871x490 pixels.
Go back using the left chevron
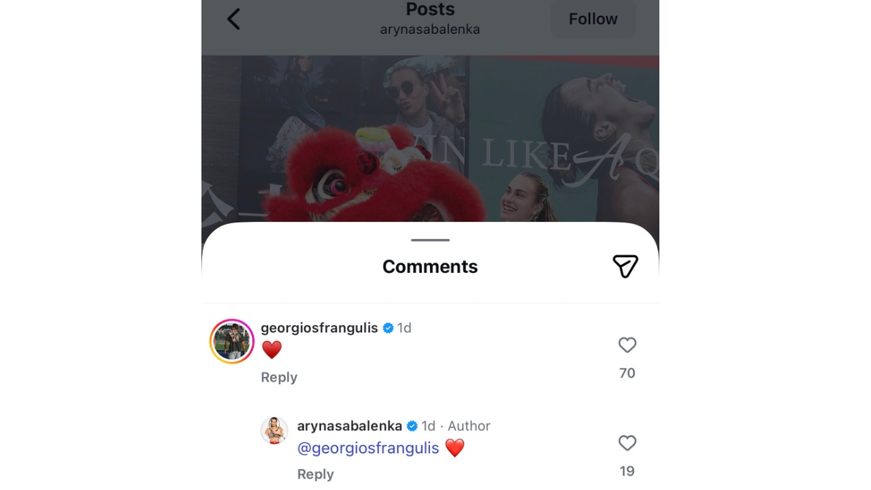(x=233, y=19)
